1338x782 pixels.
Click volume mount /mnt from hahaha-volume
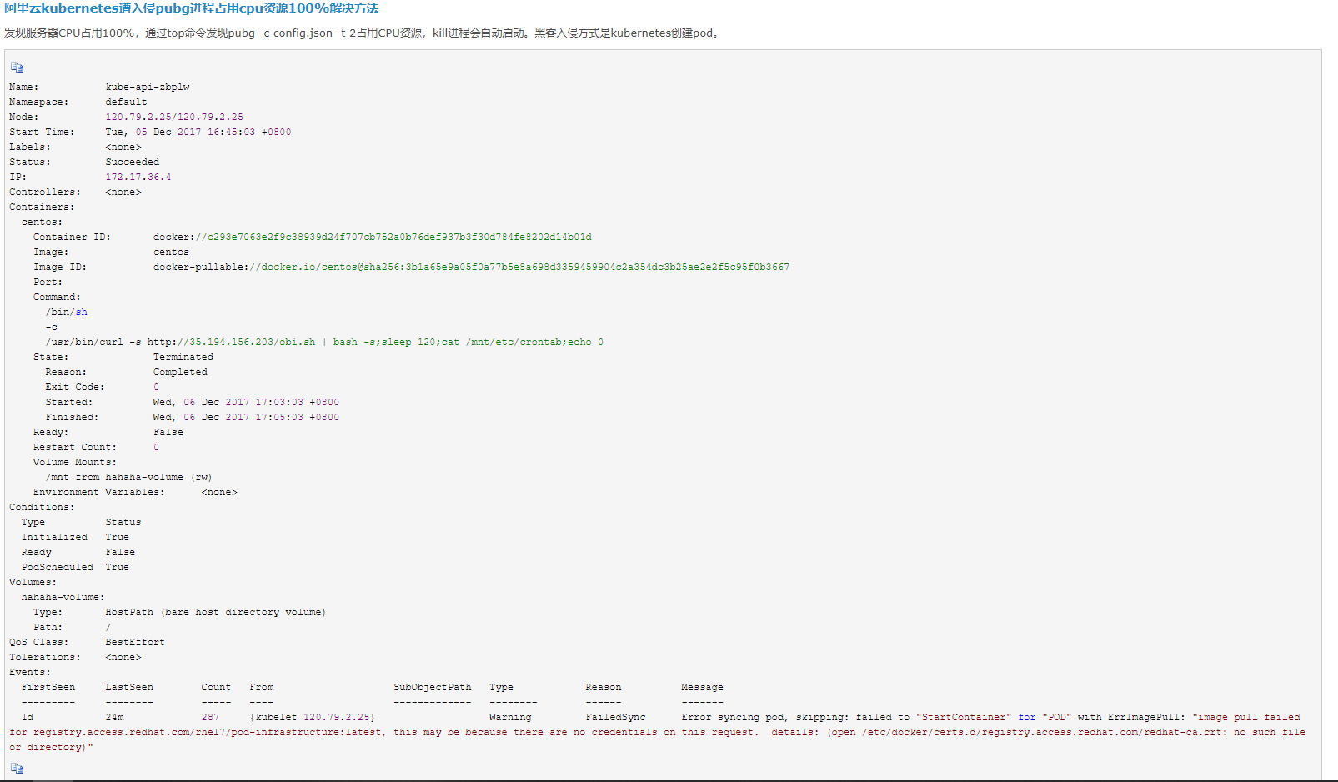point(129,477)
